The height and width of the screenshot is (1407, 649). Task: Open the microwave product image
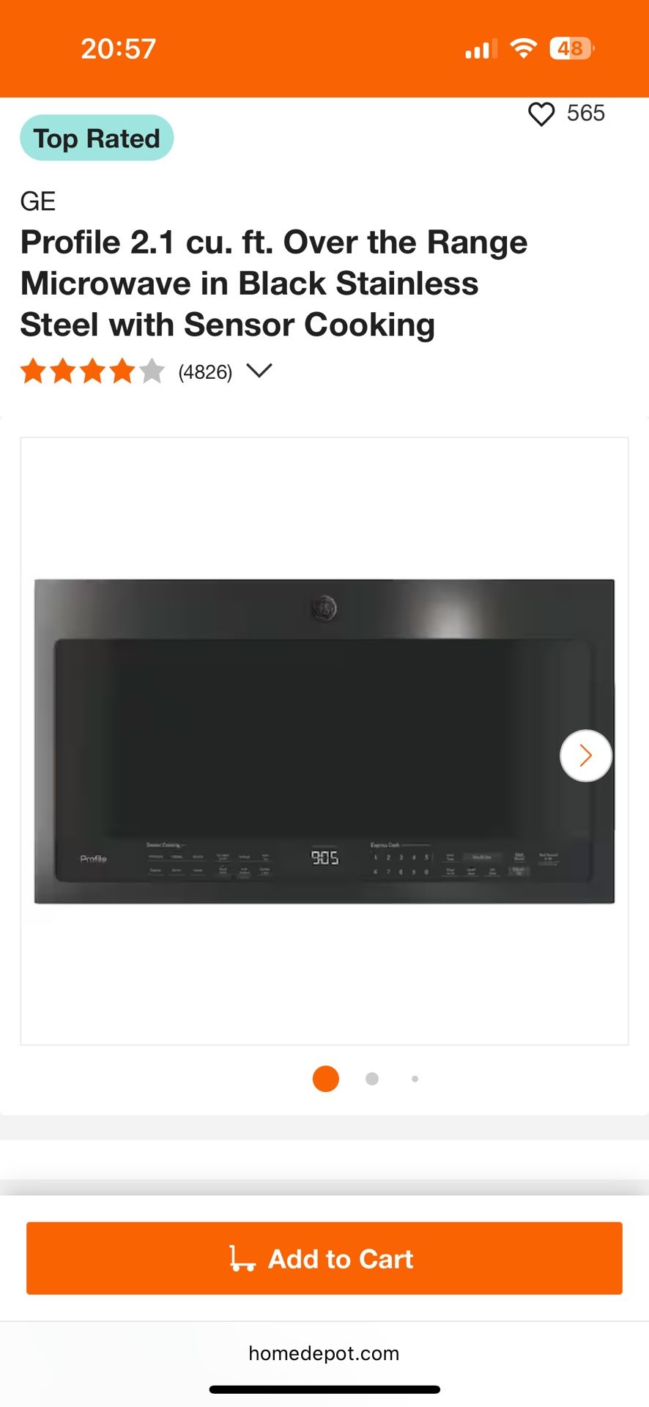[x=324, y=741]
